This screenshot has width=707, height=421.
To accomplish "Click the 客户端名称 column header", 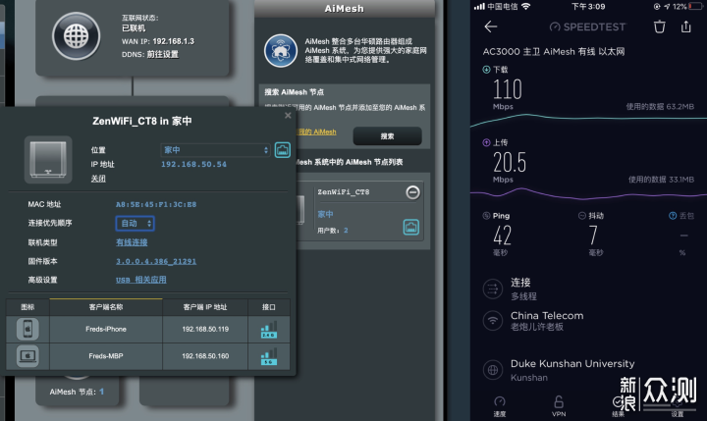I will [106, 307].
